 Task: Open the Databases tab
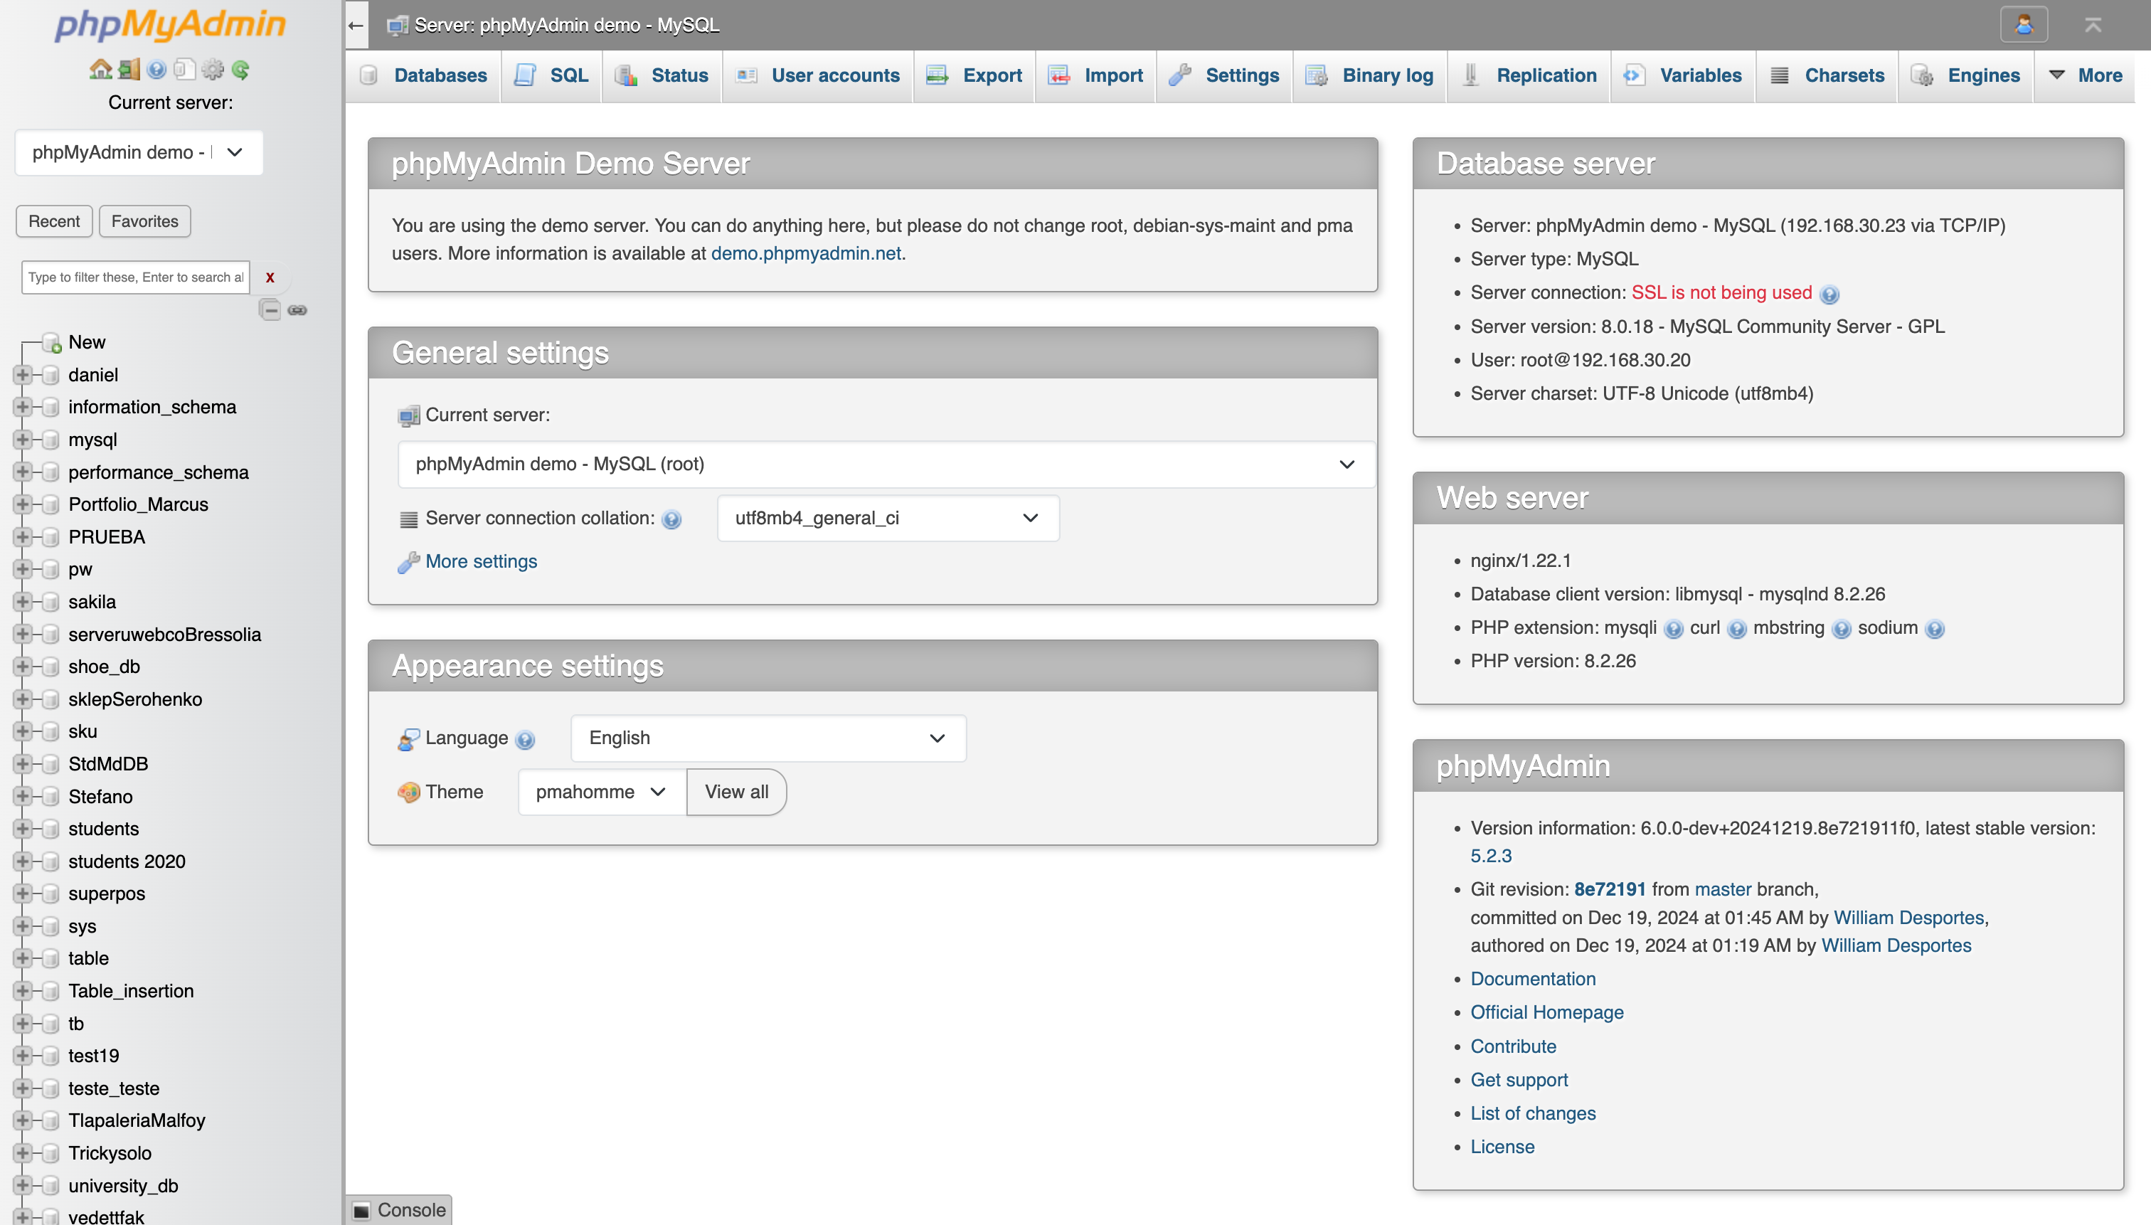pyautogui.click(x=423, y=75)
